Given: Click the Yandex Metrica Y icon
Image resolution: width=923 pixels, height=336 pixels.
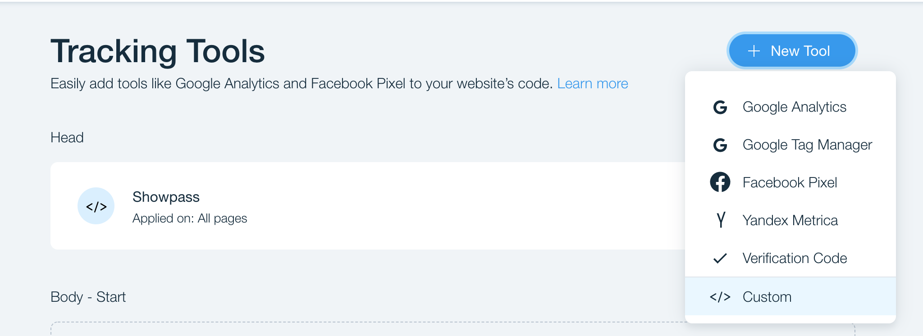Looking at the screenshot, I should (721, 220).
